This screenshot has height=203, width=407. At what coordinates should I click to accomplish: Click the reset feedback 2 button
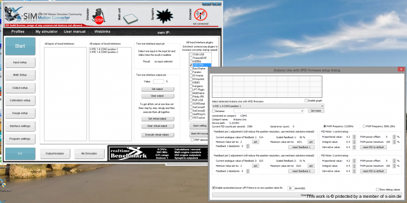click(301, 171)
